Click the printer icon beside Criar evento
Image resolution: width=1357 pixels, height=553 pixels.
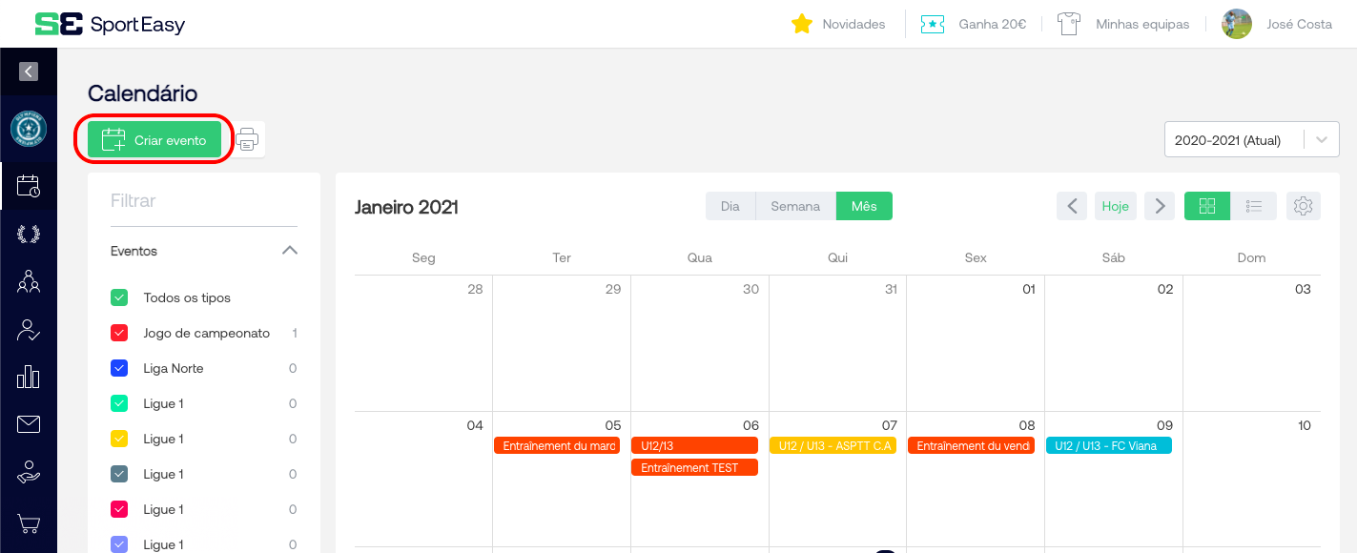[x=247, y=140]
